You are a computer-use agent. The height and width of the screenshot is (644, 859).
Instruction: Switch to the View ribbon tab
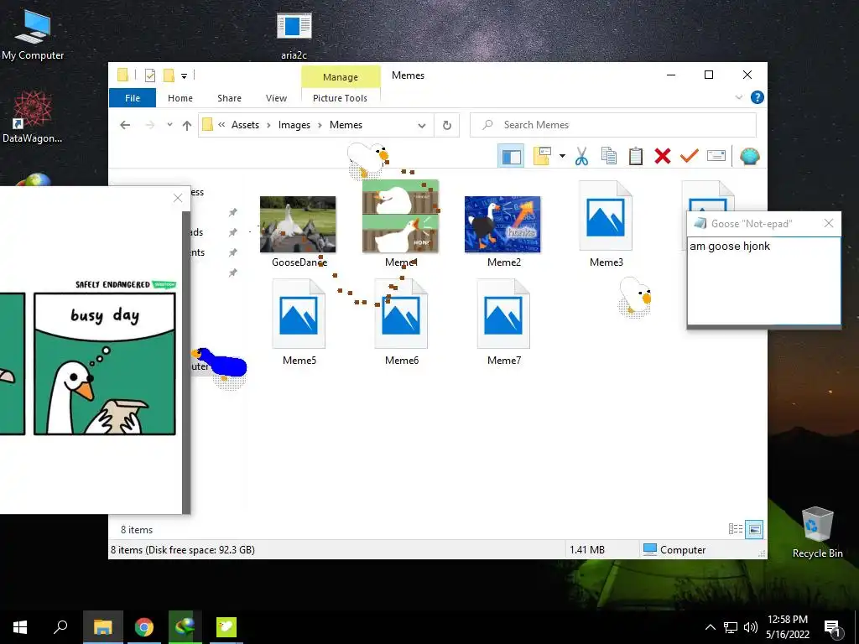click(276, 98)
